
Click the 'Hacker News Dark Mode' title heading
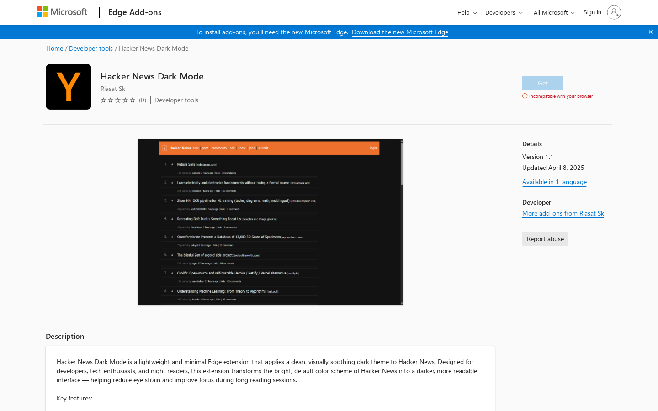[x=152, y=76]
